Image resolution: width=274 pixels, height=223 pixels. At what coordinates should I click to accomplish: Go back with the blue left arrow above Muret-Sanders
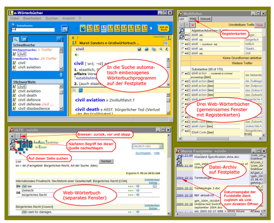click(x=73, y=37)
